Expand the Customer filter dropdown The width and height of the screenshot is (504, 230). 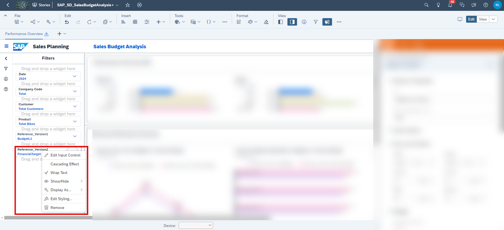pos(75,106)
